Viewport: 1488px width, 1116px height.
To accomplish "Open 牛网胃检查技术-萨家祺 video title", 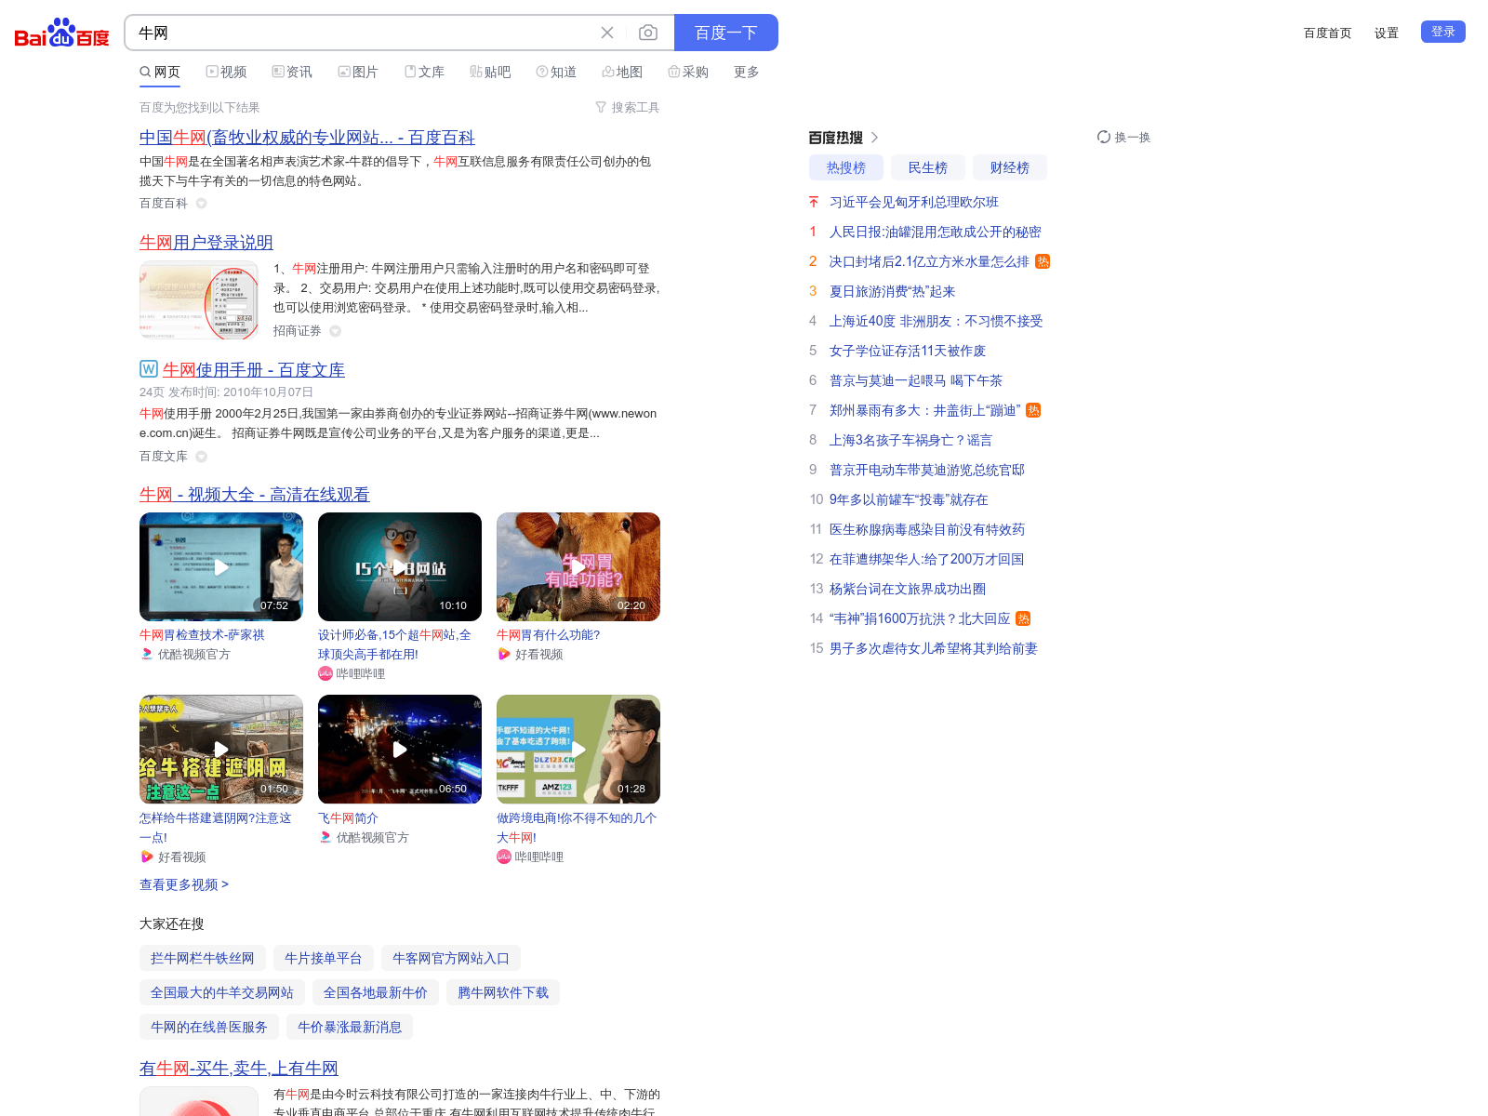I will 202,635.
